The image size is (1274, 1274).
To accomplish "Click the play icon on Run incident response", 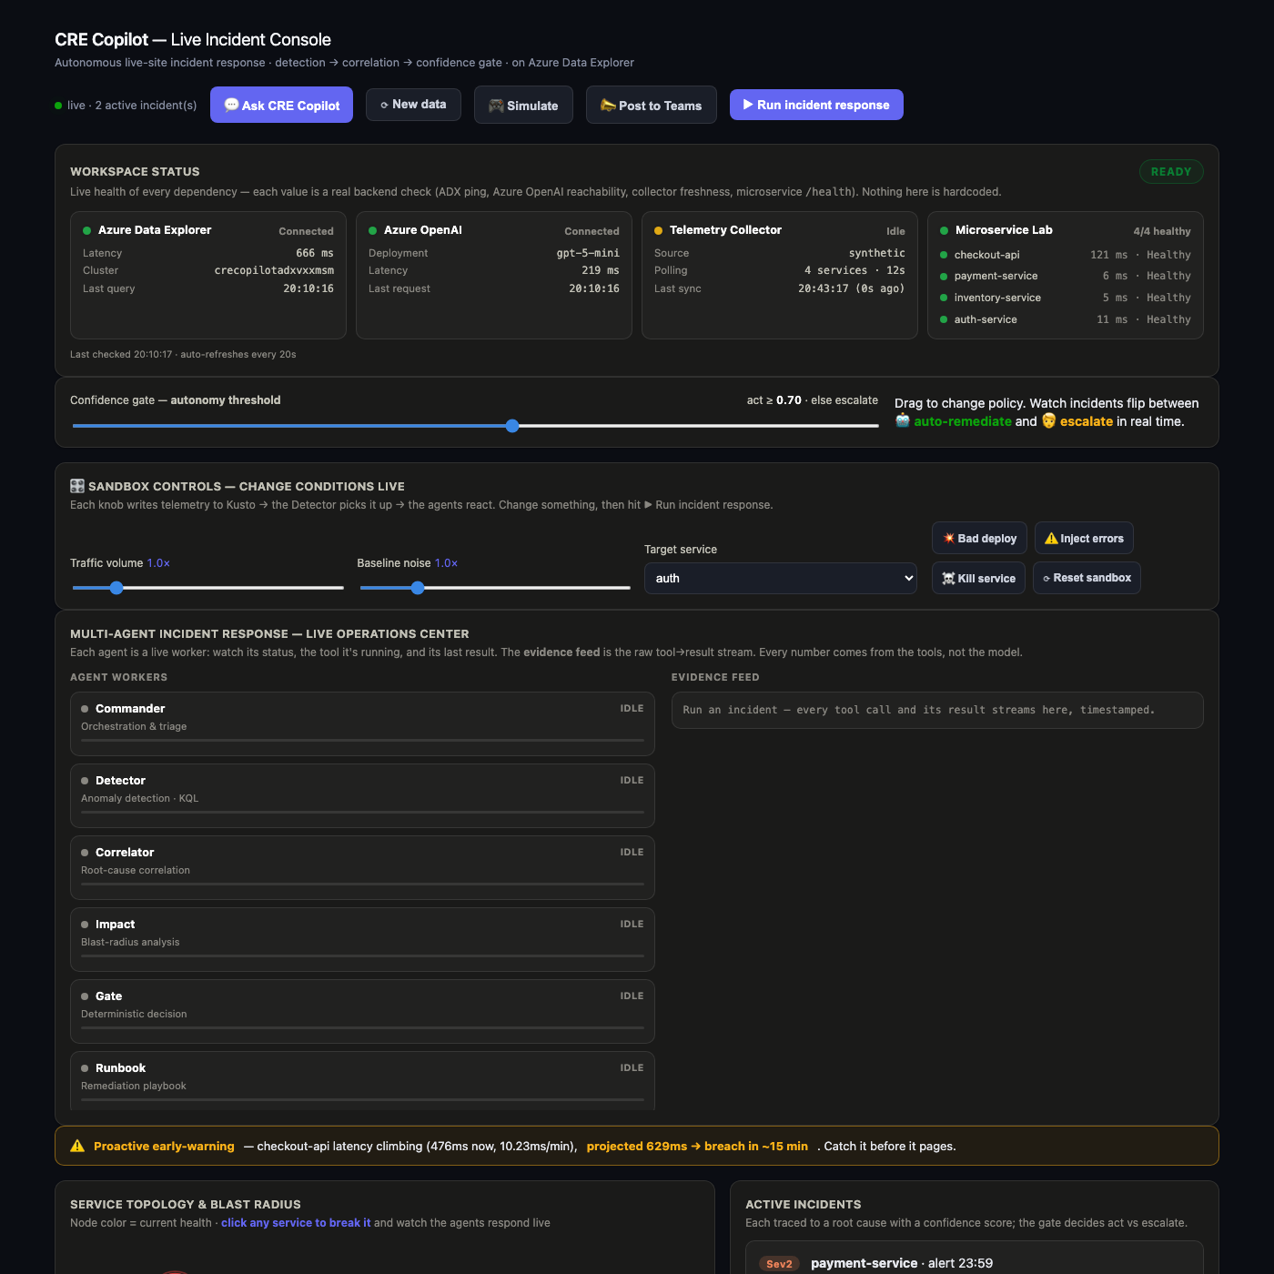I will [x=748, y=105].
